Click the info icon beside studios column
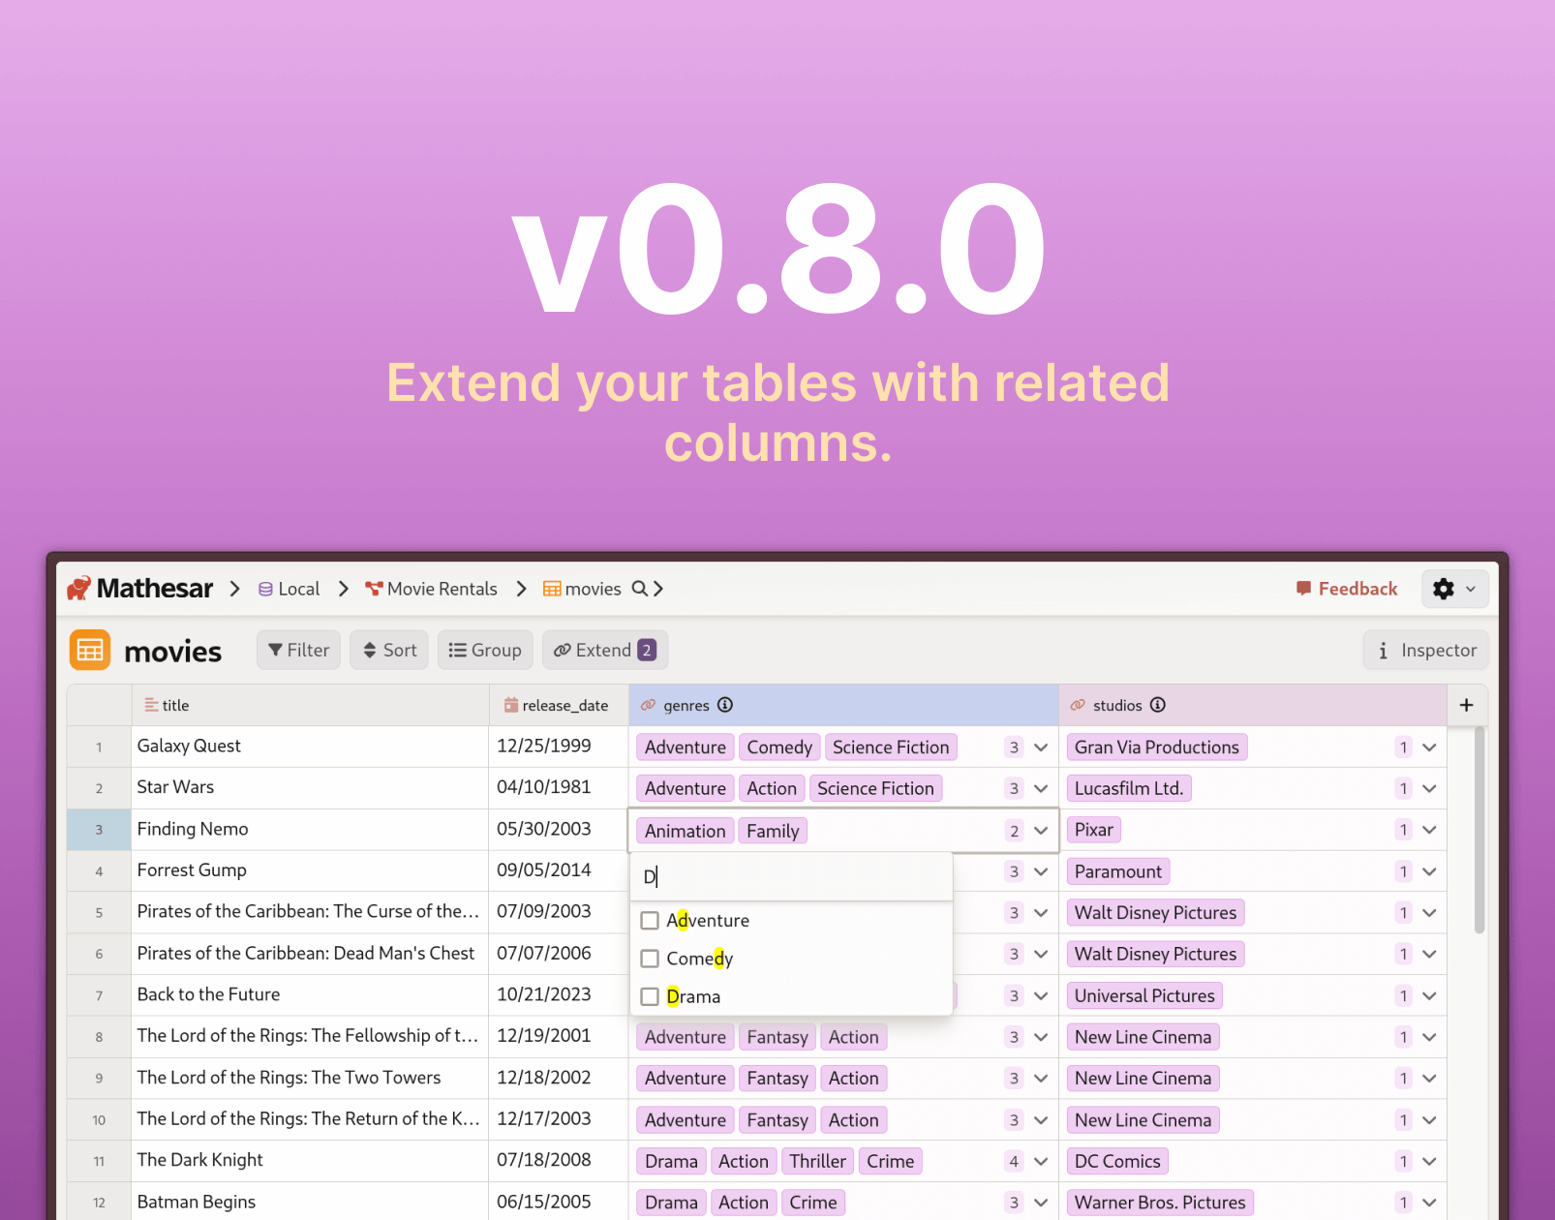This screenshot has width=1555, height=1220. (x=1158, y=705)
